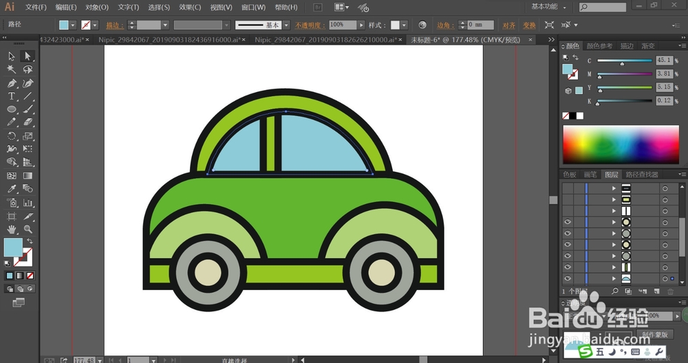Screen dimensions: 688x363
Task: Activate the Eyedropper tool
Action: tap(12, 188)
